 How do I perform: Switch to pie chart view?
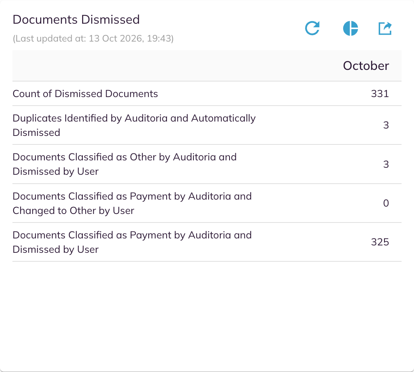[x=350, y=28]
